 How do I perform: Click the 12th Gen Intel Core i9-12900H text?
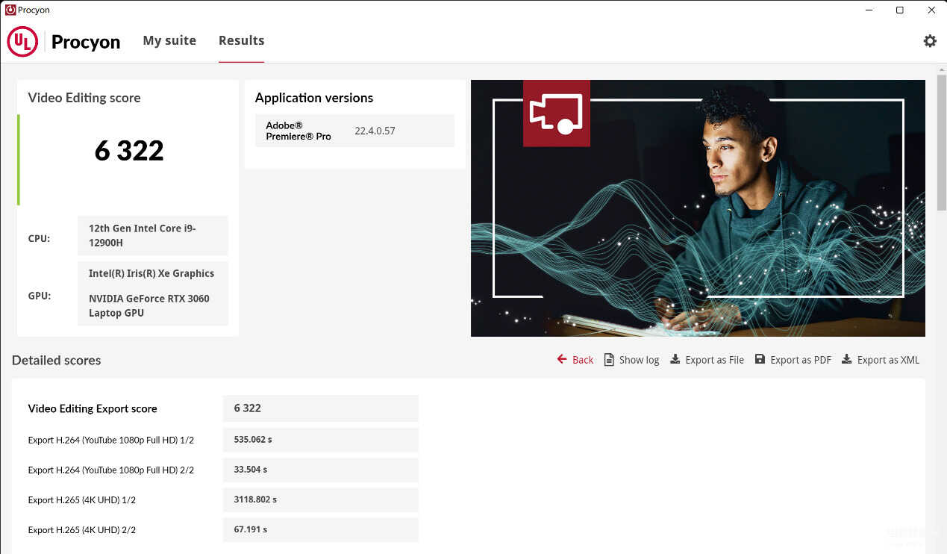[x=143, y=235]
